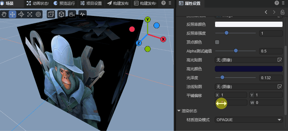The width and height of the screenshot is (288, 131).
Task: Select the rotate tool in scene toolbar
Action: pyautogui.click(x=21, y=14)
